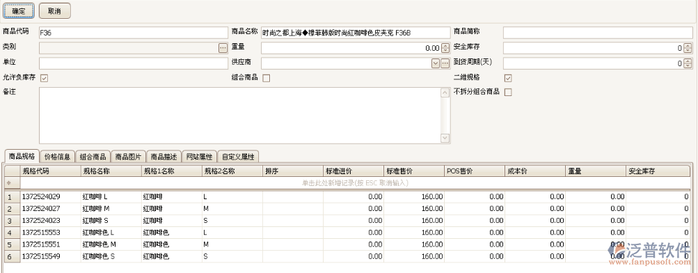Screen dimensions: 698x273
Task: Switch to the 价格信息 tab
Action: click(x=58, y=157)
